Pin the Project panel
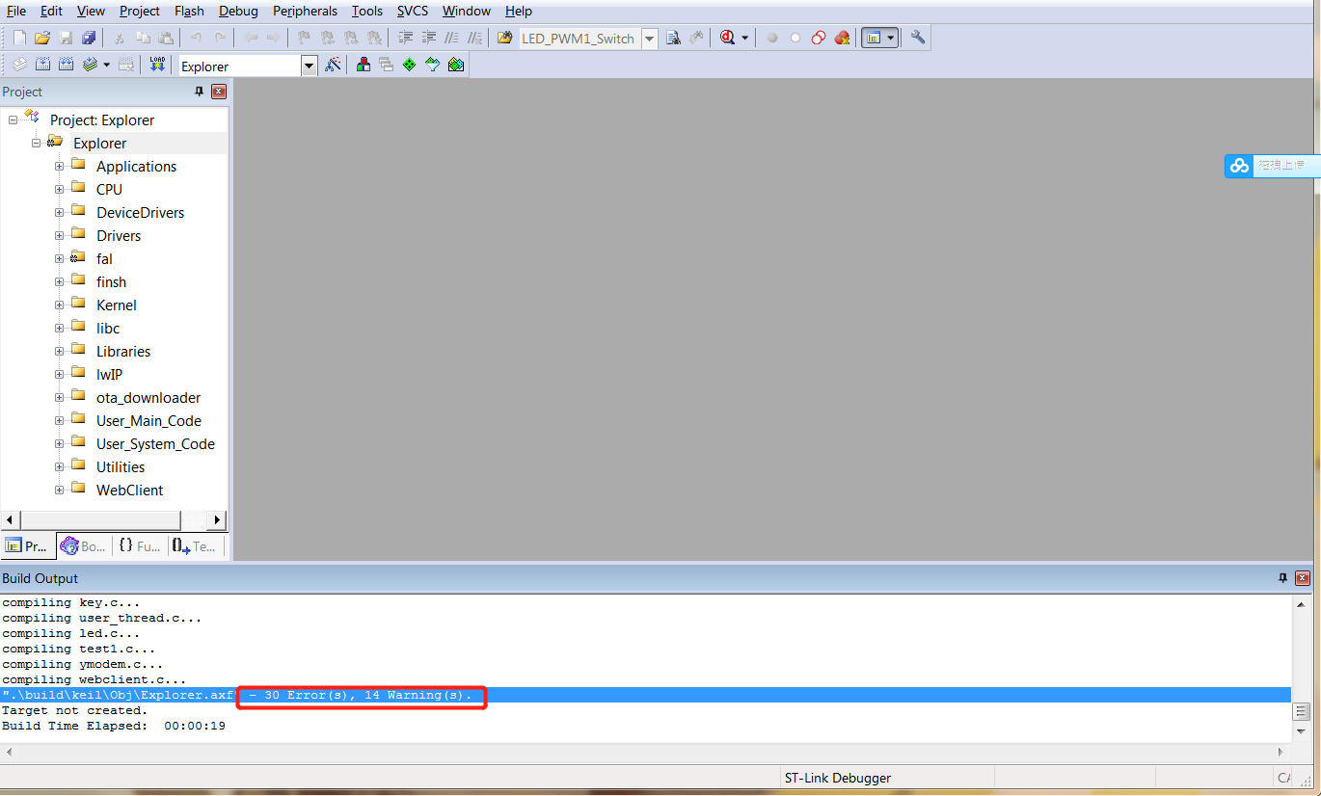Screen dimensions: 1321x796 coord(200,92)
